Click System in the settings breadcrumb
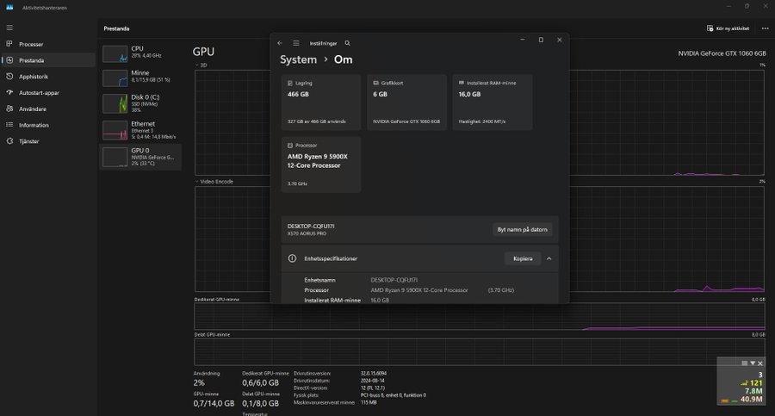This screenshot has width=775, height=416. [x=298, y=59]
